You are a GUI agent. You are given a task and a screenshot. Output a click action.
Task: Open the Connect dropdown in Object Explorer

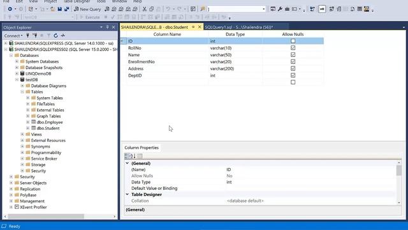(x=13, y=36)
